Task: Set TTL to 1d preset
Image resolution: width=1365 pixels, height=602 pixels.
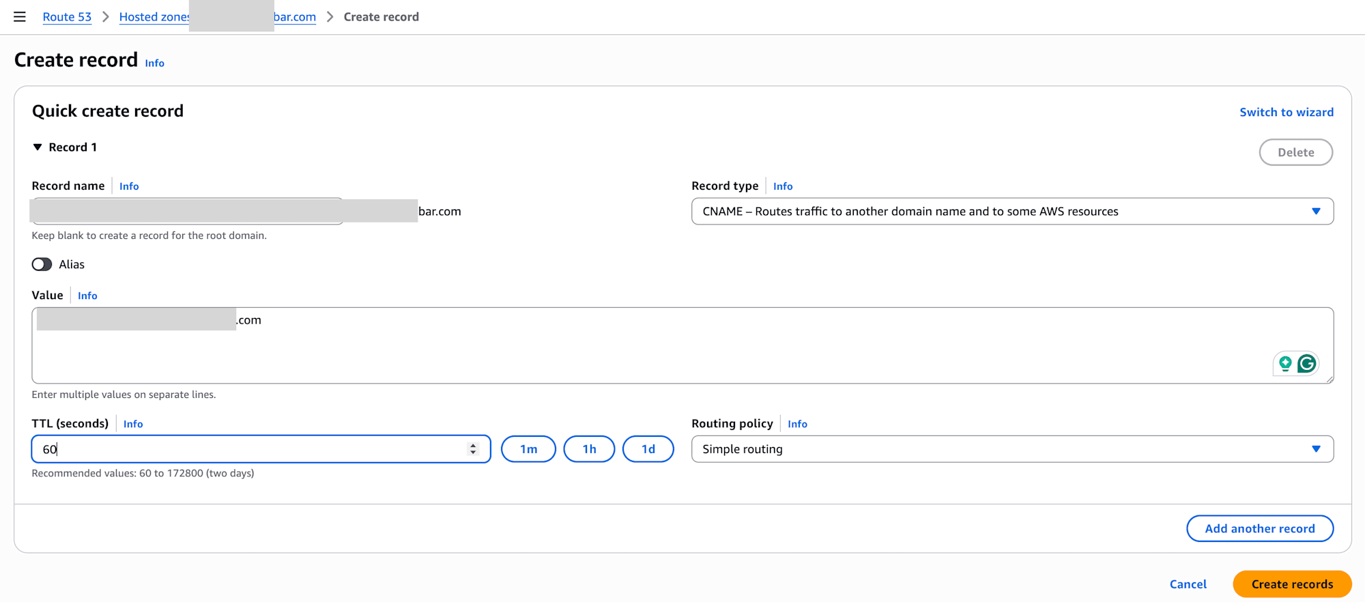Action: (648, 449)
